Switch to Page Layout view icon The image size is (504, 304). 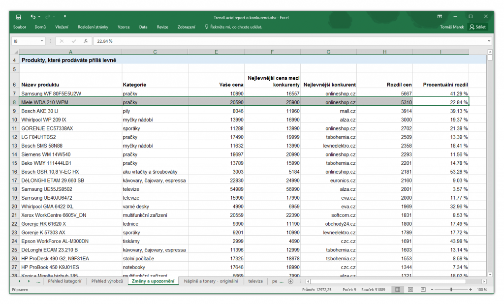coord(410,290)
